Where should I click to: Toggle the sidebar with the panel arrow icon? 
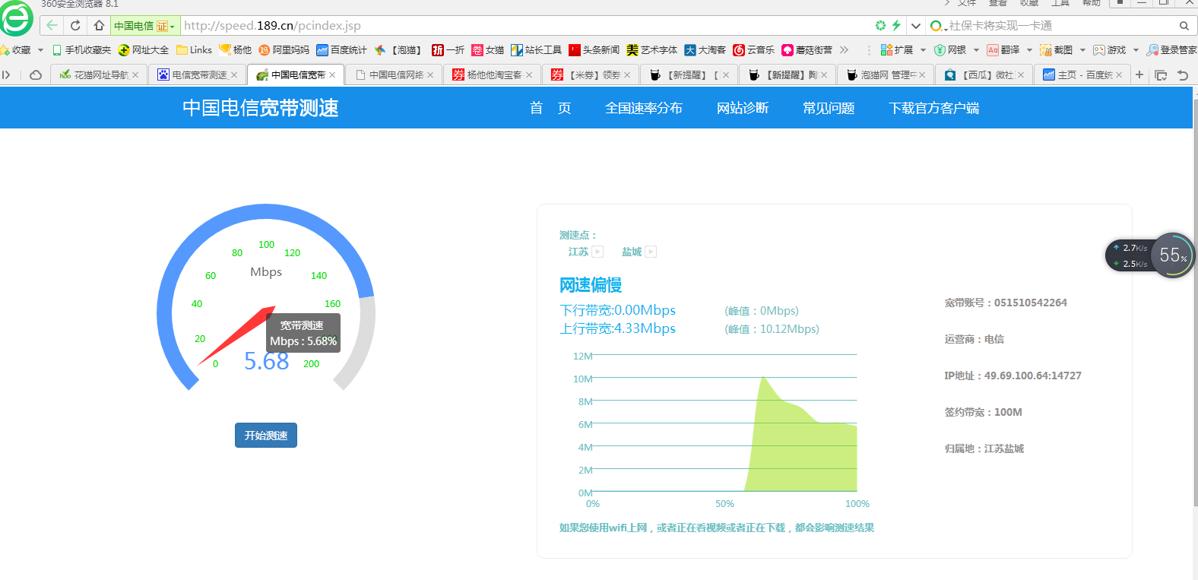point(7,74)
